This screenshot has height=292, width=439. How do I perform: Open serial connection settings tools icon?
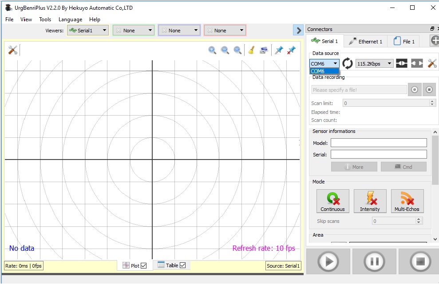tap(432, 63)
